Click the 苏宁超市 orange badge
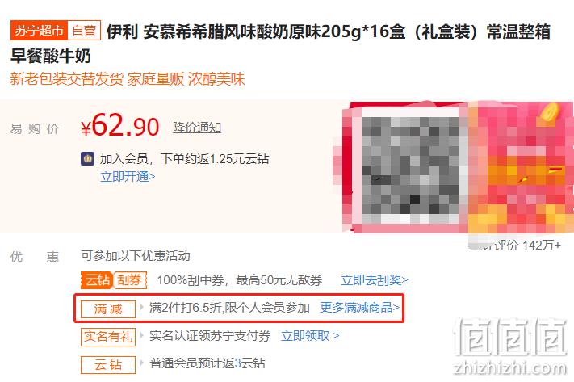Image resolution: width=574 pixels, height=382 pixels. (x=39, y=30)
